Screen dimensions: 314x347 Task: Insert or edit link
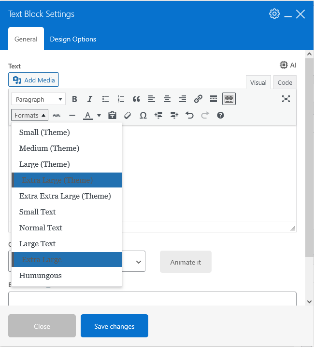[198, 99]
